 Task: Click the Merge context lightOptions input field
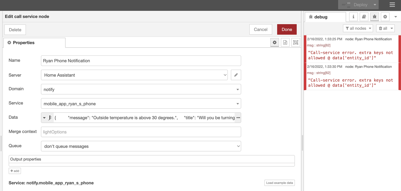[141, 132]
